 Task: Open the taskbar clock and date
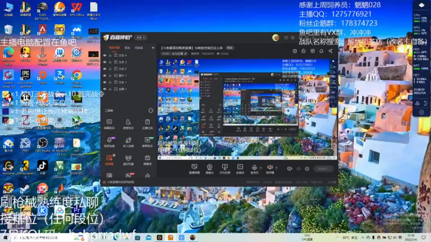[x=411, y=238]
